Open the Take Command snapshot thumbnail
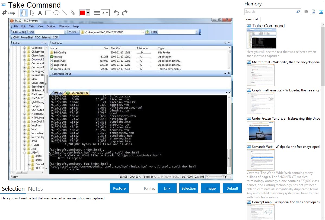325x220 pixels. 261,38
